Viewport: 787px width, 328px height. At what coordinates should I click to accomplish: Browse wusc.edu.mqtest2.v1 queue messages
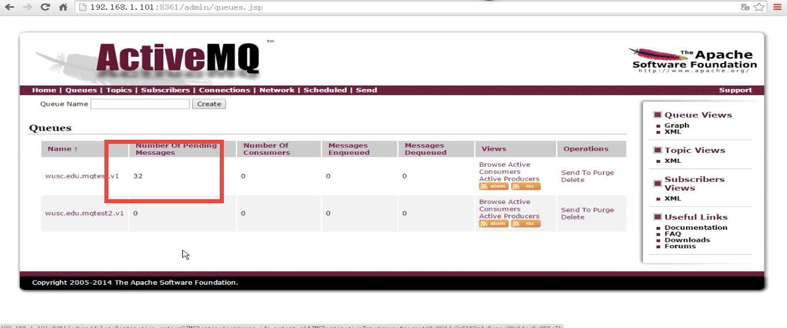[x=493, y=202]
